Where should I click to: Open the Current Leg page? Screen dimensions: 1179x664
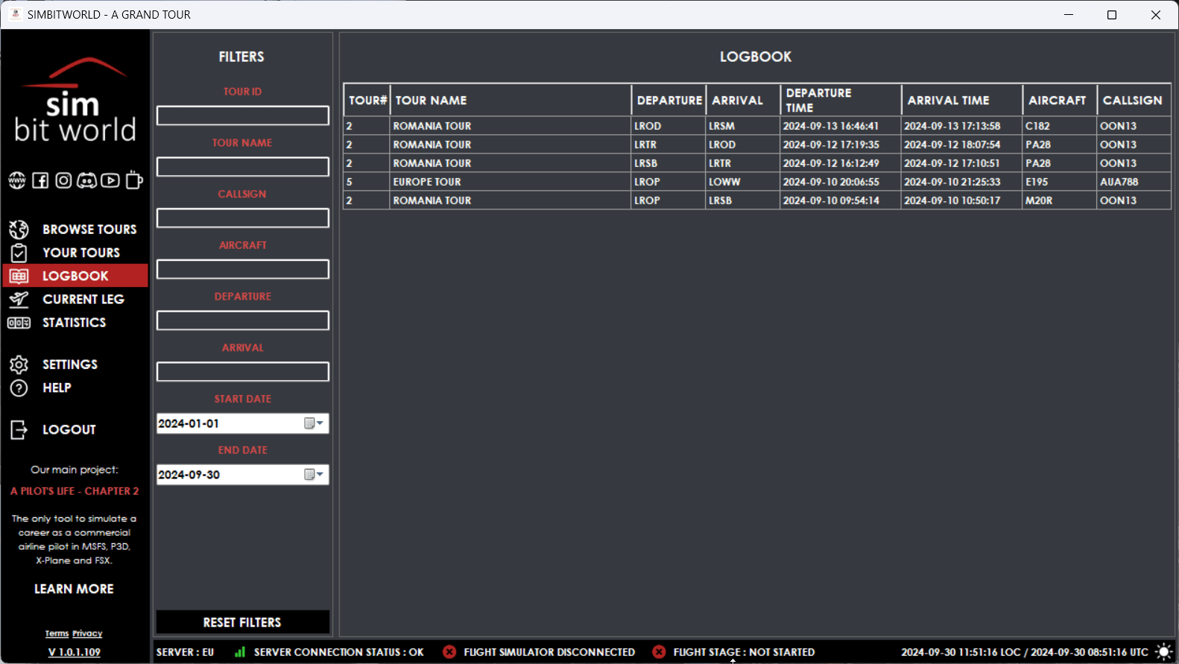coord(83,300)
